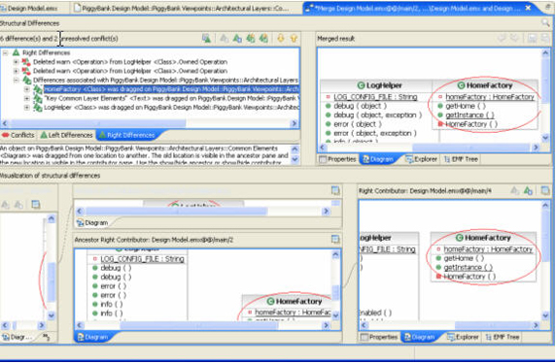Screen dimensions: 556x363
Task: Open Properties tab in Right Contributor pane
Action: coord(379,337)
